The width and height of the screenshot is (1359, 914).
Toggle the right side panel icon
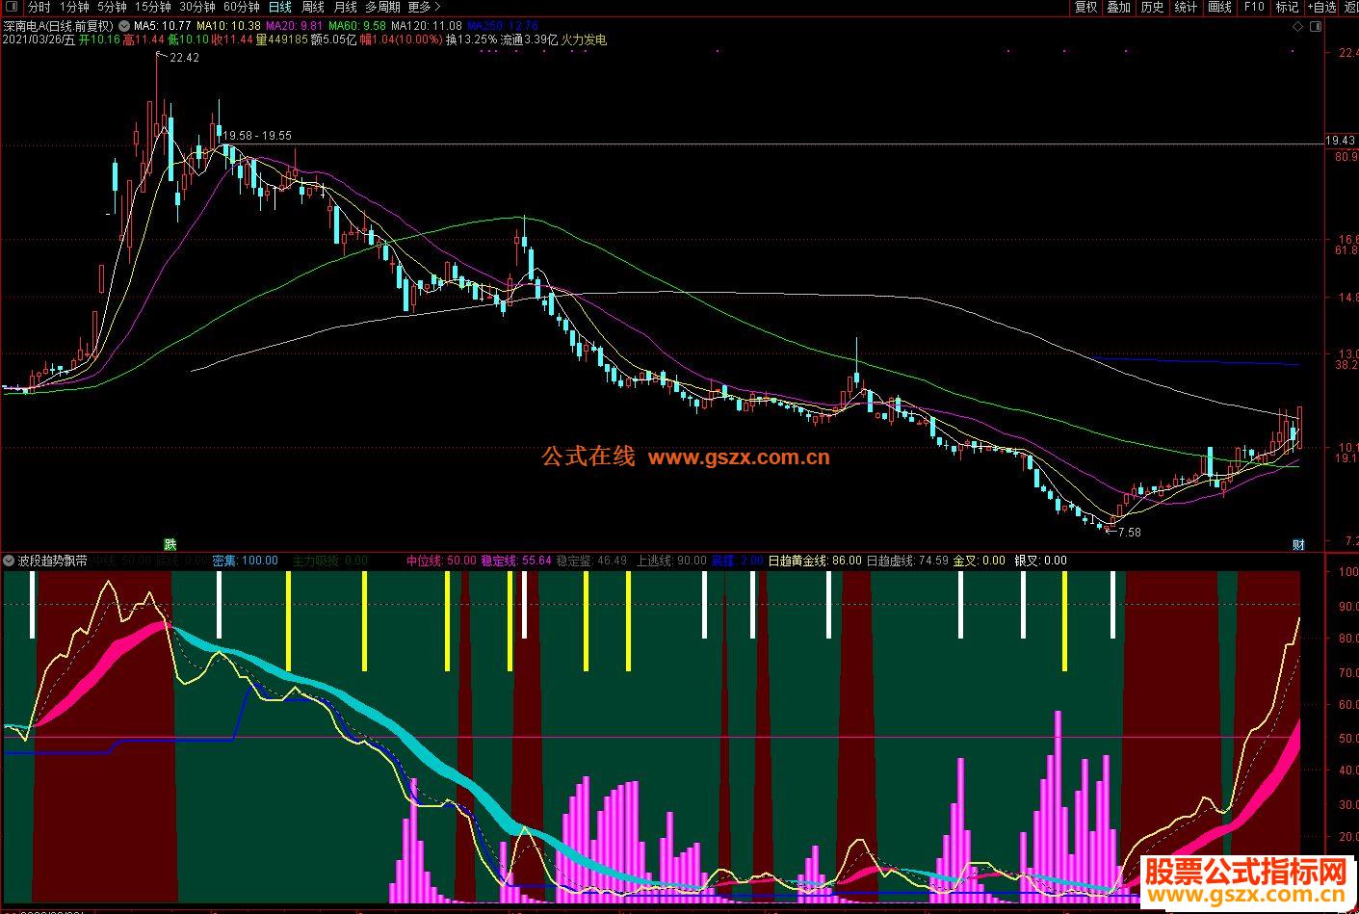coord(1316,26)
